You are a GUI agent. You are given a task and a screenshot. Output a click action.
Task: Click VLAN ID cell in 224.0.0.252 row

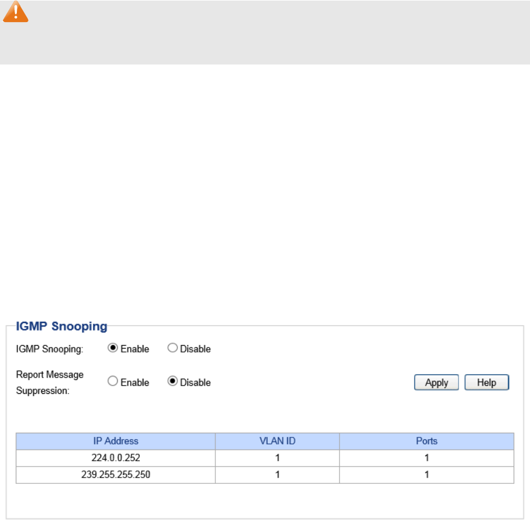(277, 458)
